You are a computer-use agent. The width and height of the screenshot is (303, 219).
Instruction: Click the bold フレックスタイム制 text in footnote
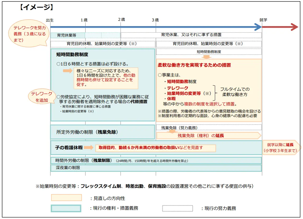tap(101, 186)
